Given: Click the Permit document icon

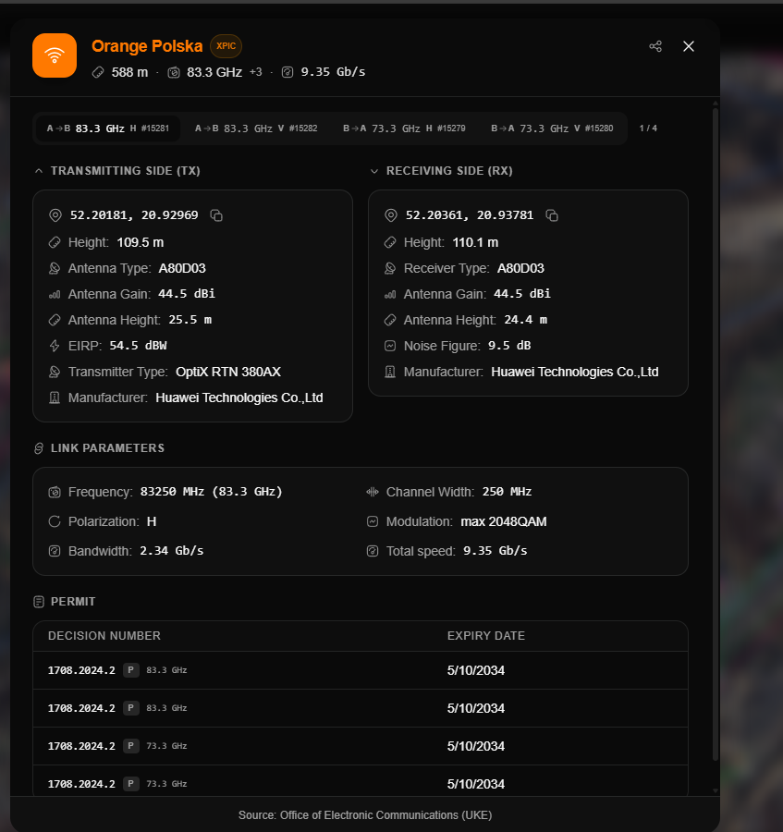Looking at the screenshot, I should 39,602.
